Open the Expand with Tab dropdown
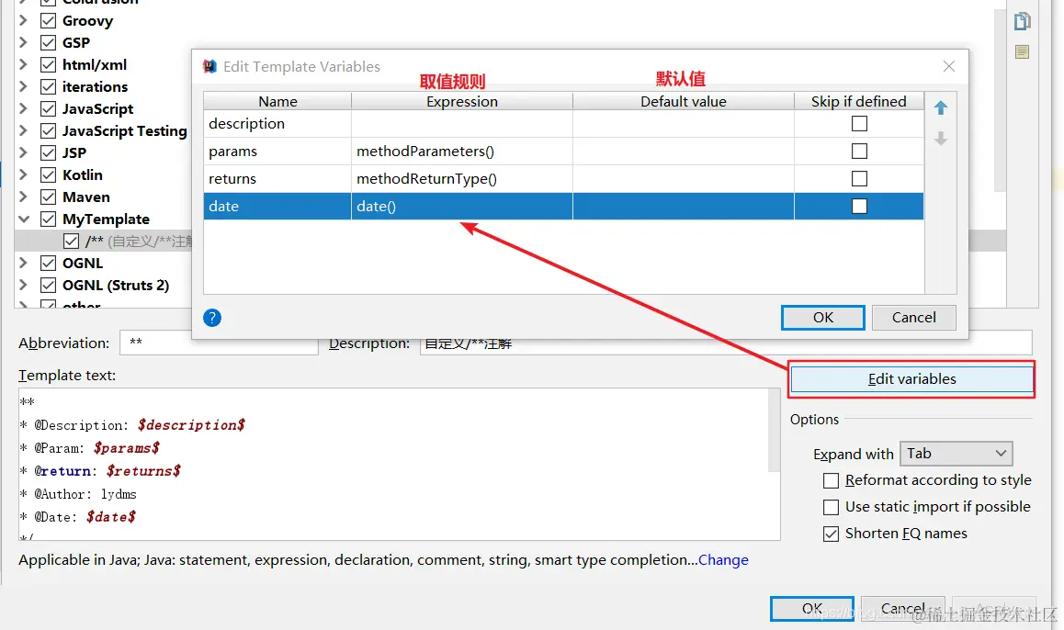 [956, 453]
